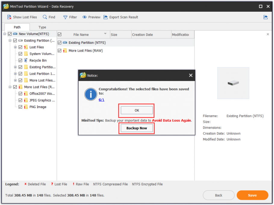Click the blue info icon in Notice dialog
Viewport: 274px width, 205px height.
coord(91,94)
